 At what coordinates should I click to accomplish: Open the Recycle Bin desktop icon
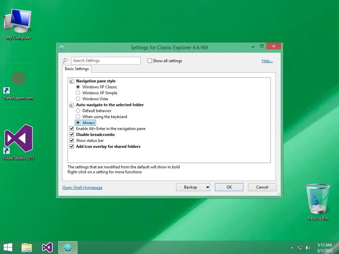317,202
